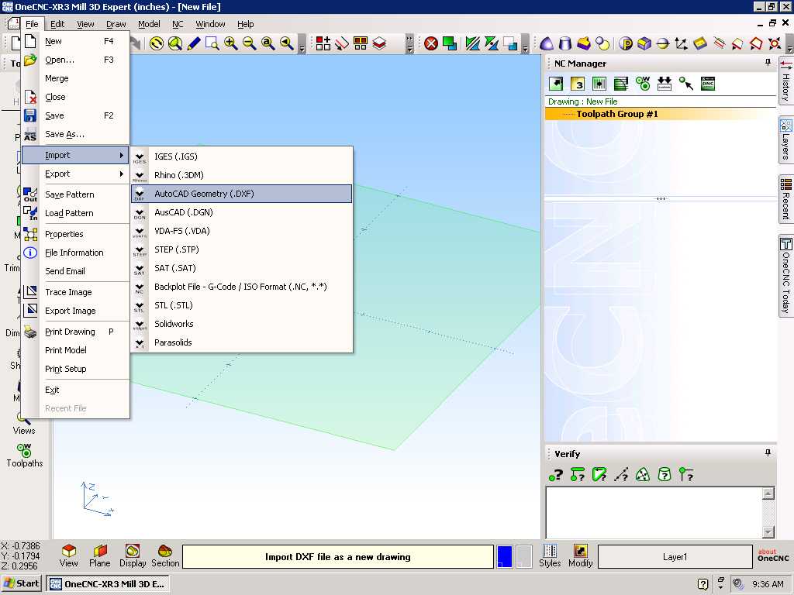This screenshot has height=595, width=794.
Task: Open the solids toolbar overflow dropdown
Action: (x=789, y=46)
